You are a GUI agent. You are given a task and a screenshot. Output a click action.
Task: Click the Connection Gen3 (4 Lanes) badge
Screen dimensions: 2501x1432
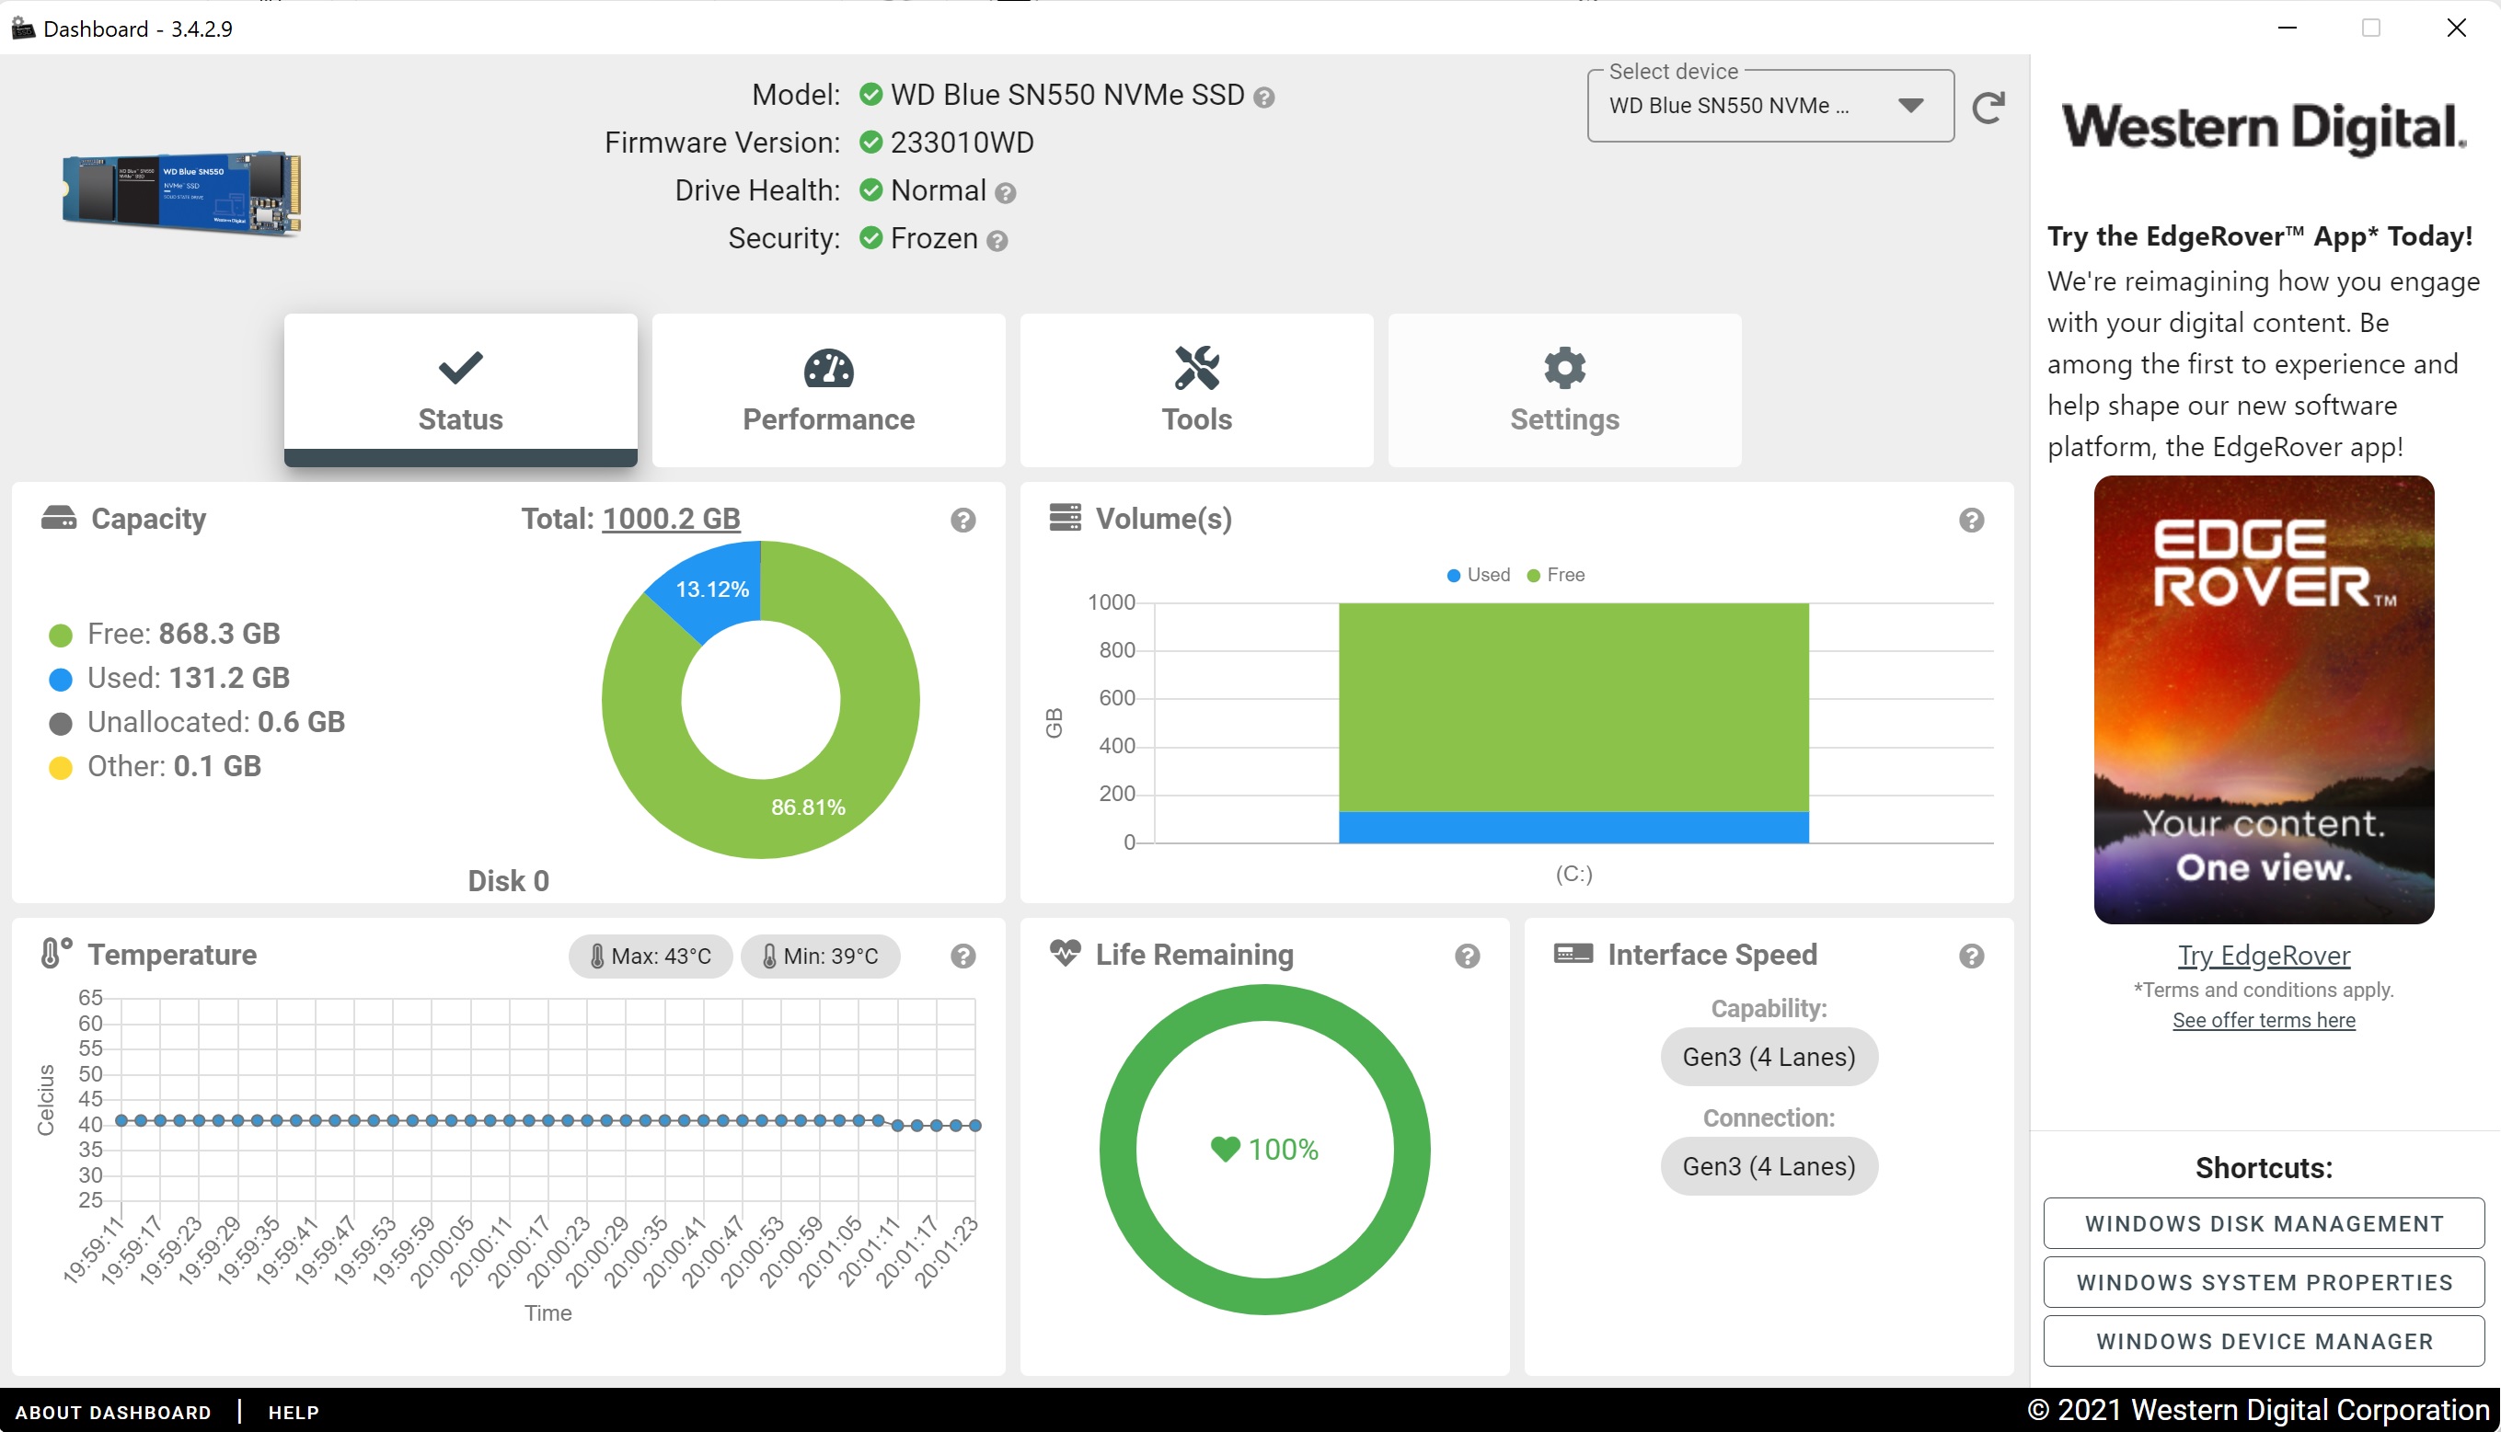point(1768,1166)
